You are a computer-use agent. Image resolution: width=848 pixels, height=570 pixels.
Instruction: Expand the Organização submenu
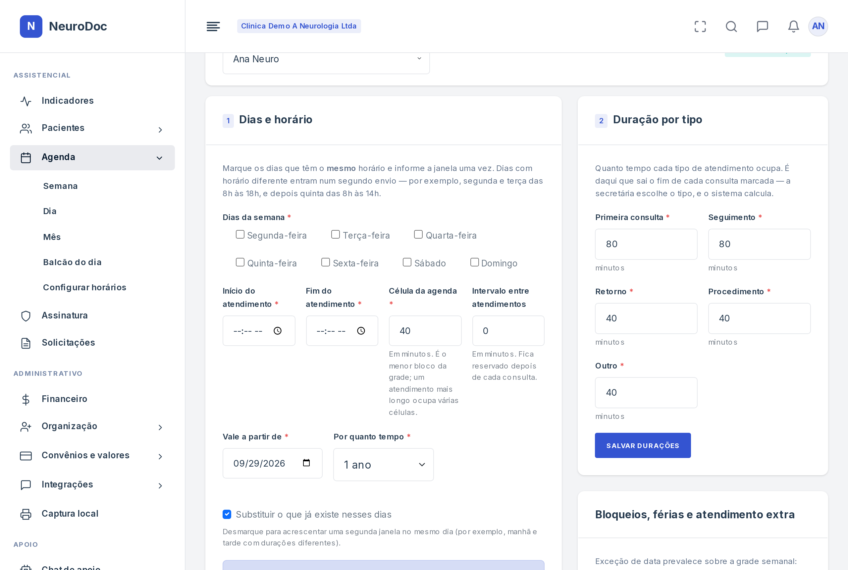click(x=160, y=427)
